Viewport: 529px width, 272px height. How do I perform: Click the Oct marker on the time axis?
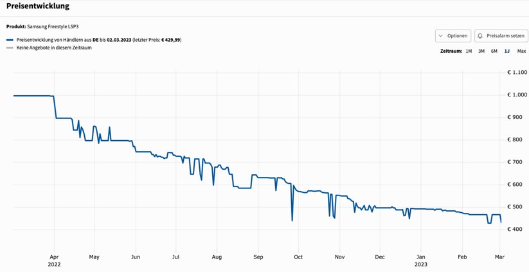298,257
